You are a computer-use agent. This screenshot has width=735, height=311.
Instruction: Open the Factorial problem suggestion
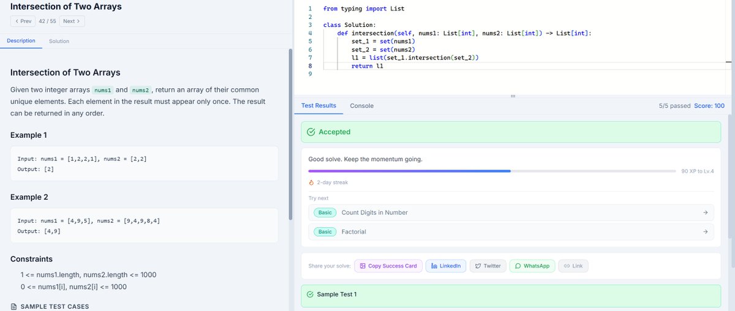[x=511, y=231]
